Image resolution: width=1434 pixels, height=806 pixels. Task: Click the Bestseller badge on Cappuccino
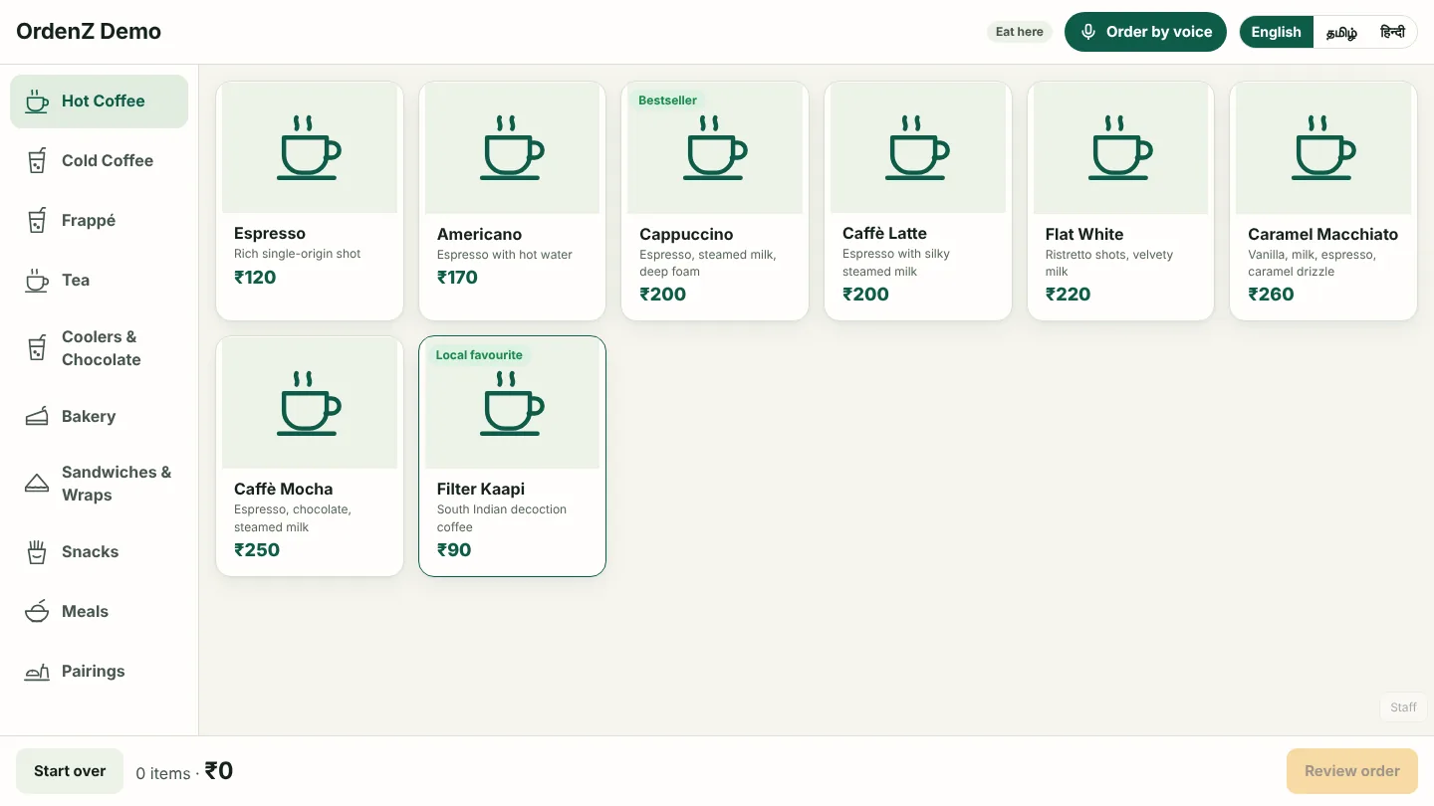[x=667, y=101]
